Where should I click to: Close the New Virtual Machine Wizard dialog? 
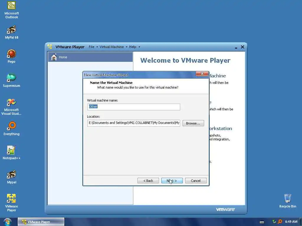[202, 74]
